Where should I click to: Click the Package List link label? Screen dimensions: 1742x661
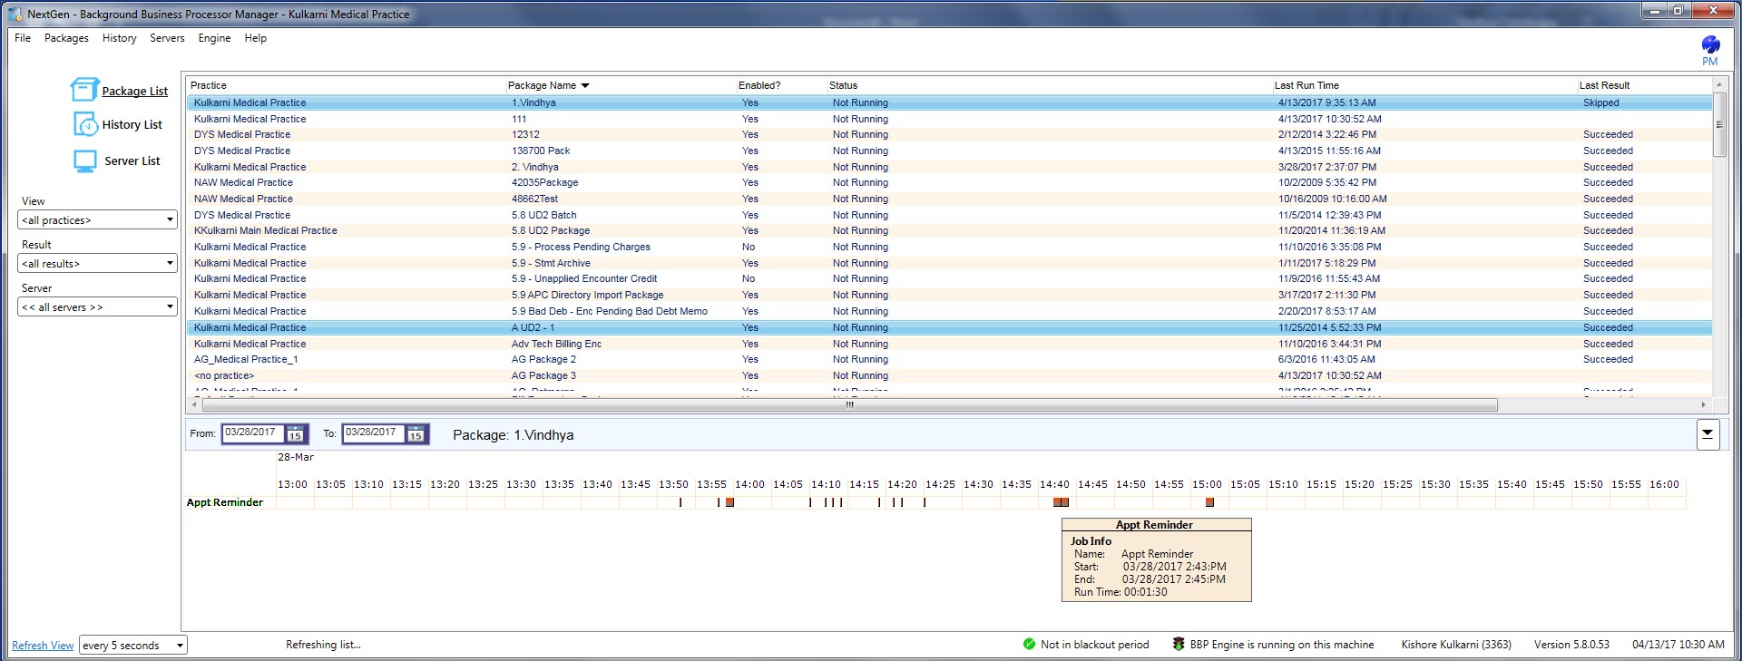click(134, 91)
